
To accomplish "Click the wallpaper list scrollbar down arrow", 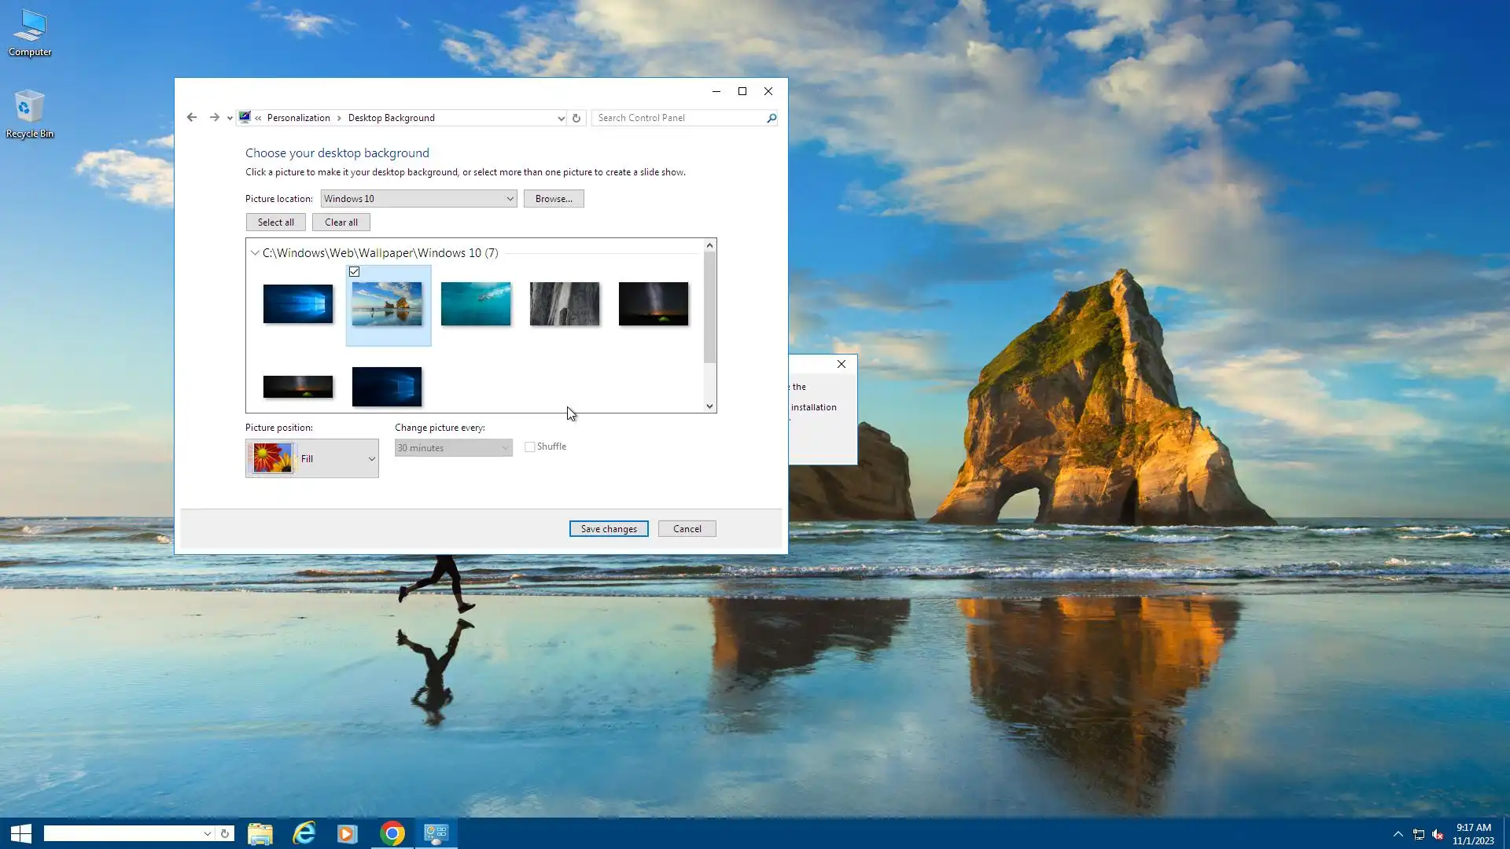I will click(x=709, y=406).
